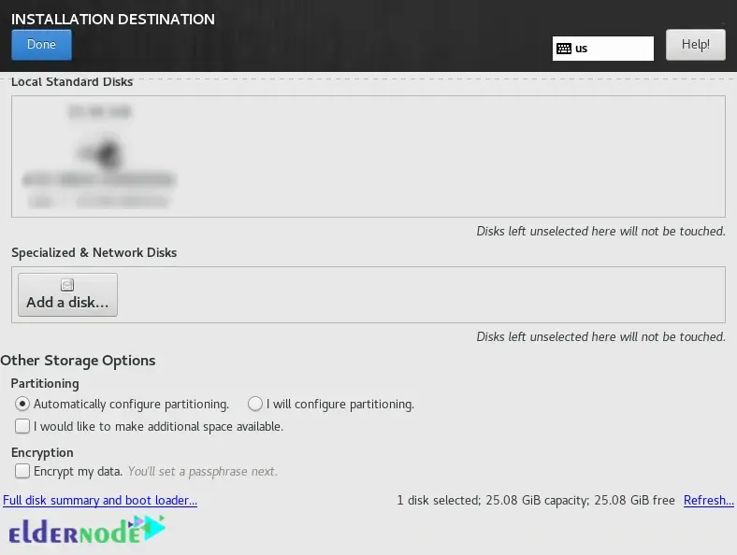Select 'I will configure partitioning' option
Image resolution: width=737 pixels, height=555 pixels.
255,405
